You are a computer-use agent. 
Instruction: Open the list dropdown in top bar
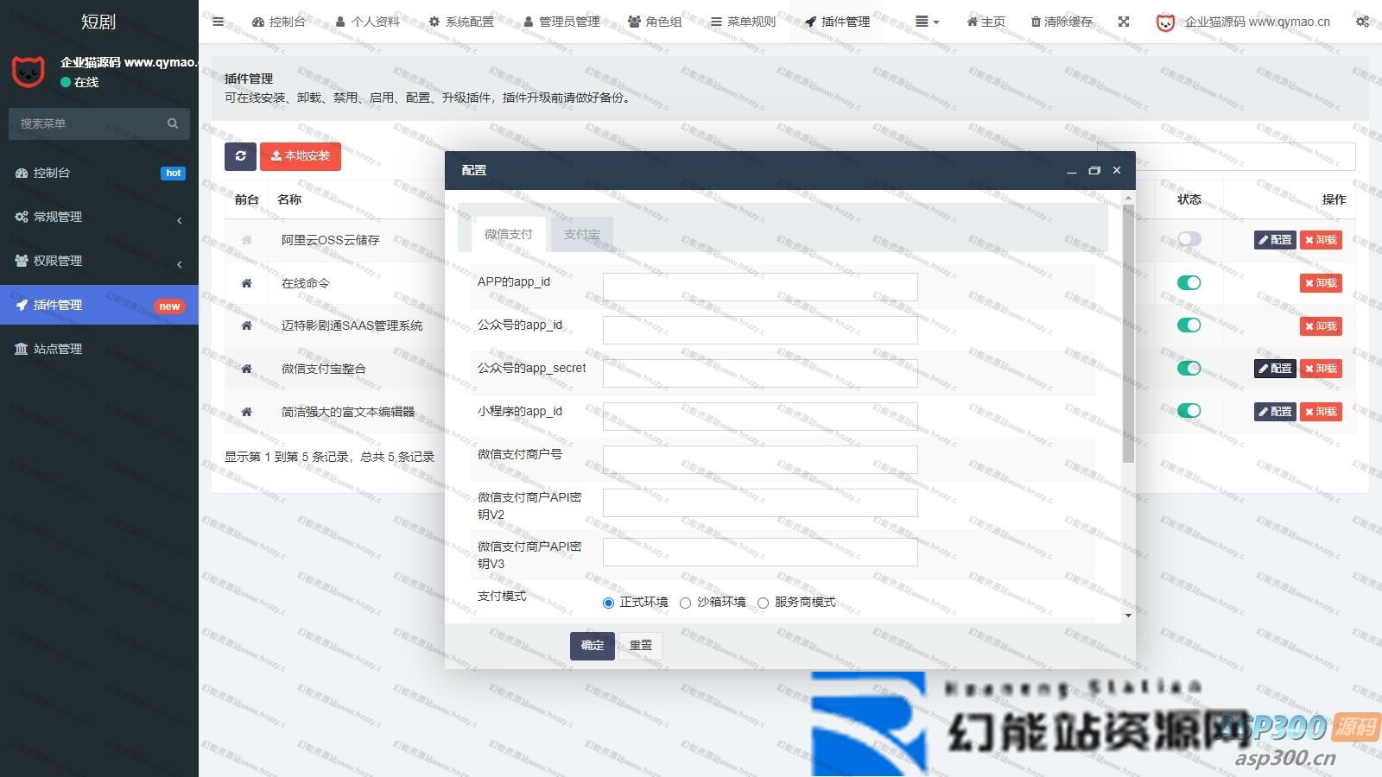(926, 22)
